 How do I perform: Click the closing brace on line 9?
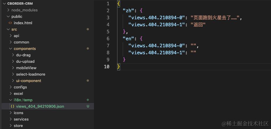point(124,60)
